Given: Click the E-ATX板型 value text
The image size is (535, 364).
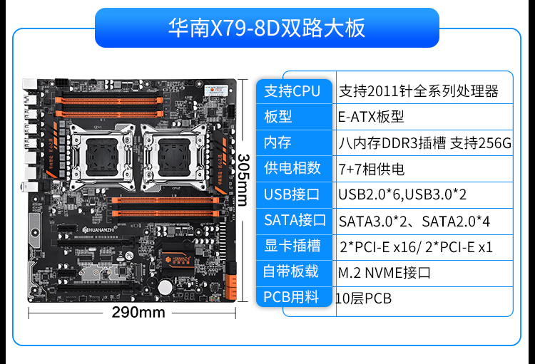Looking at the screenshot, I should click(371, 117).
